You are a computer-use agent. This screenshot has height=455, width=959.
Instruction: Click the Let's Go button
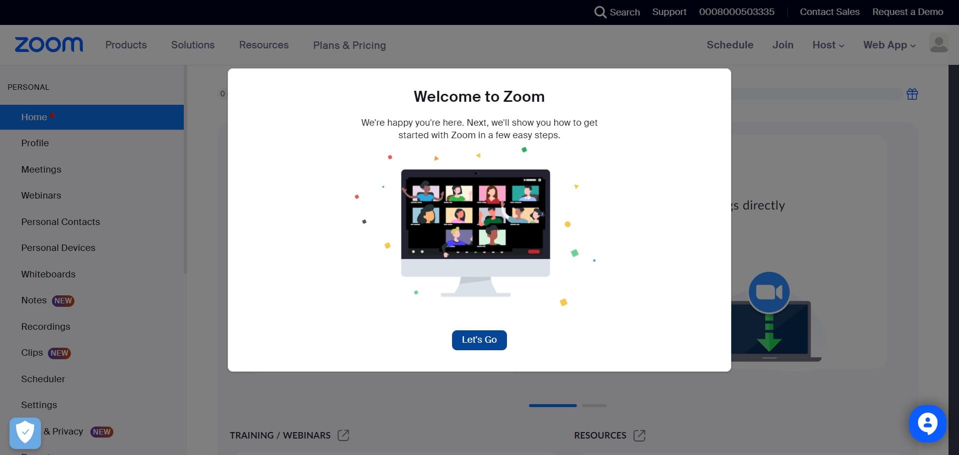pyautogui.click(x=479, y=340)
